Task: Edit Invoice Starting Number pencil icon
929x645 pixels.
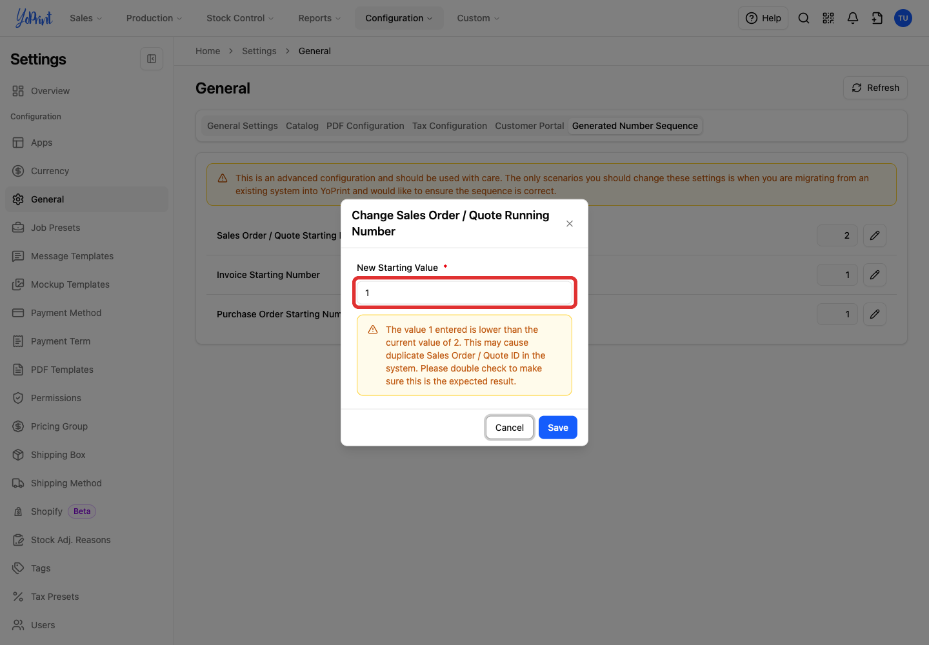Action: pyautogui.click(x=875, y=275)
